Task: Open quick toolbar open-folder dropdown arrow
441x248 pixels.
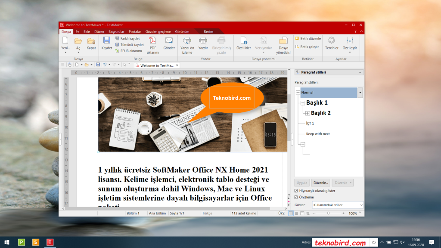Action: 91,65
